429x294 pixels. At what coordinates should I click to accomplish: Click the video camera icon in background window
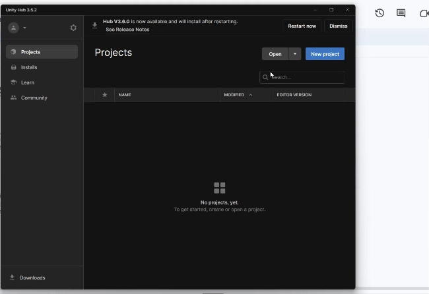coord(424,13)
